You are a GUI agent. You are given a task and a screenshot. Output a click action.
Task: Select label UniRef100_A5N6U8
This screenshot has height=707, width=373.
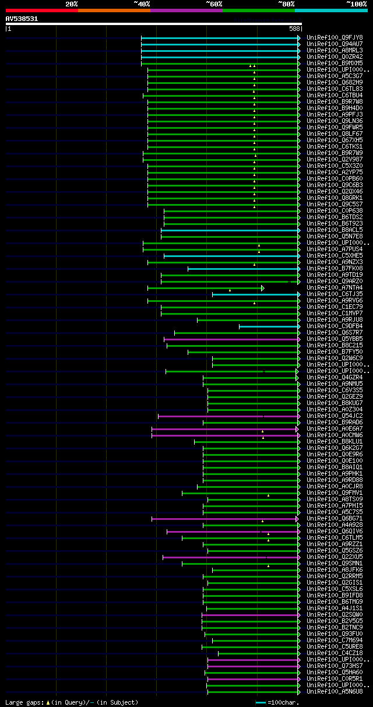click(x=335, y=691)
